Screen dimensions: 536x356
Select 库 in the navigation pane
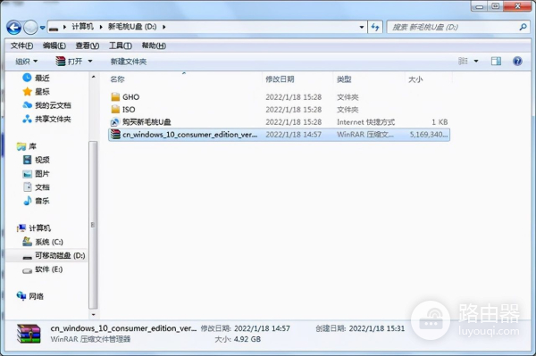click(32, 146)
